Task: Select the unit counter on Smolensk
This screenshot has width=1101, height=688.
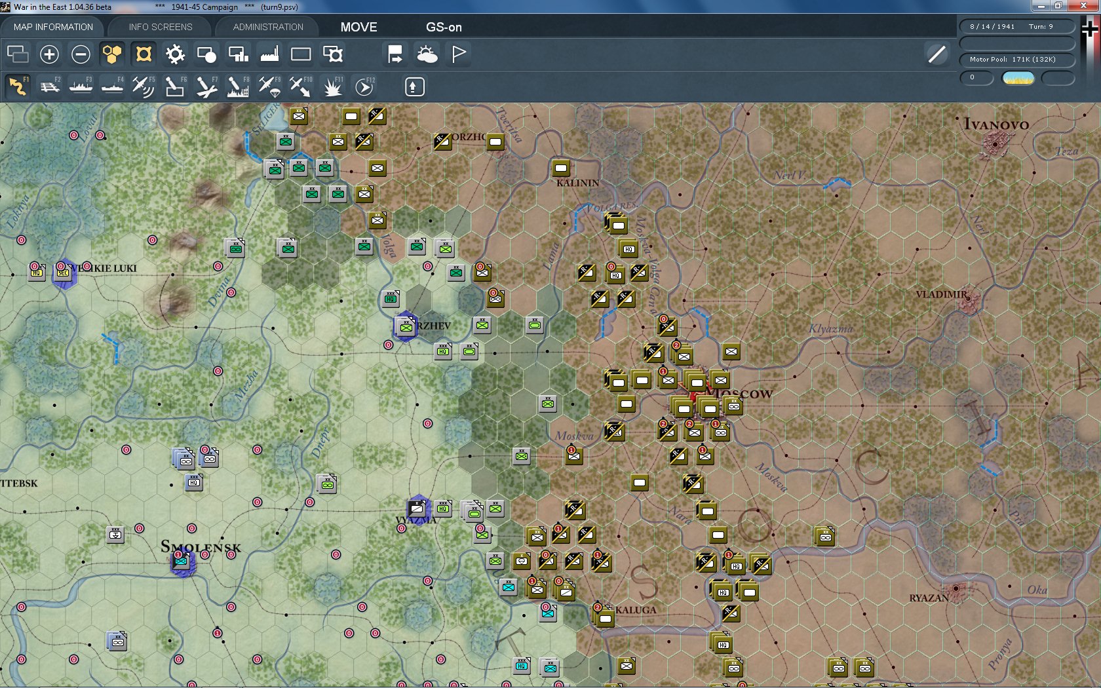Action: click(182, 562)
